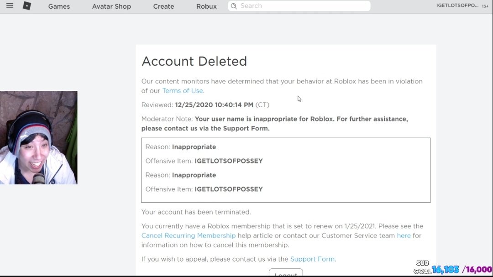The height and width of the screenshot is (277, 493).
Task: Click the IGETLOTSOFPO... username at top right
Action: [457, 5]
